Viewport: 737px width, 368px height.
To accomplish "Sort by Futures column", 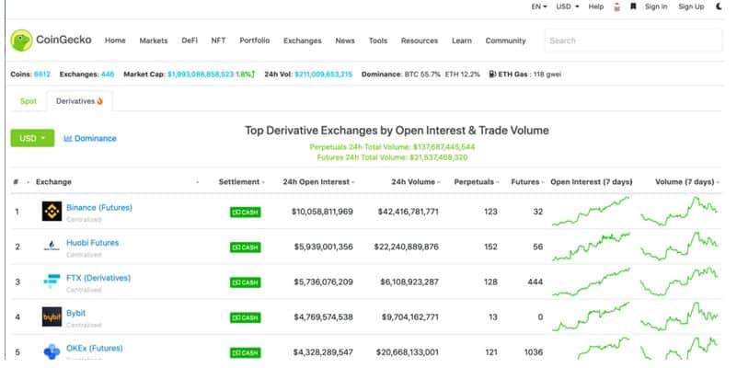I will pos(527,182).
